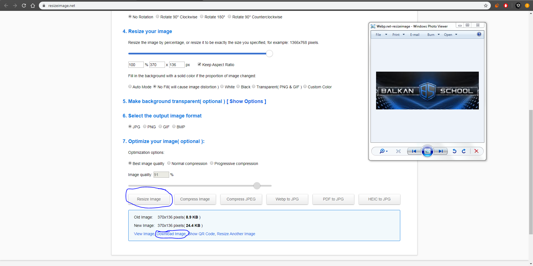Viewport: 533px width, 266px height.
Task: Open Burn menu dropdown in Photo Viewer
Action: click(x=433, y=35)
